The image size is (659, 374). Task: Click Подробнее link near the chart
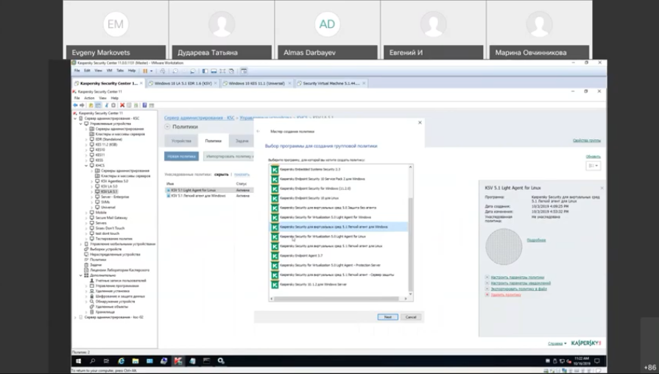pos(536,240)
